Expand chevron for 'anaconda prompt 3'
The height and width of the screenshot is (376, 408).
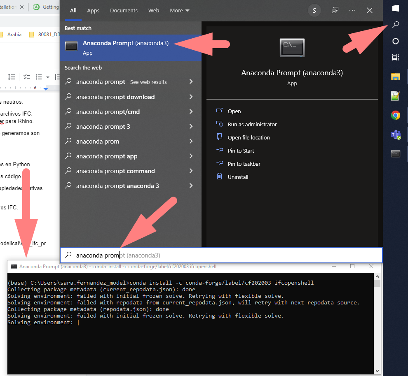(191, 126)
